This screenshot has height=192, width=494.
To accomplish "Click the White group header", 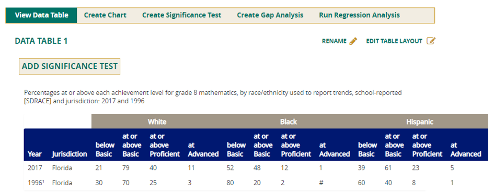I will [x=157, y=122].
